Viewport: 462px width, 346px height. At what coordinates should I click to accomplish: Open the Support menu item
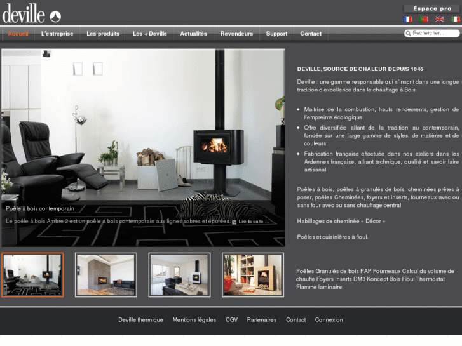276,34
